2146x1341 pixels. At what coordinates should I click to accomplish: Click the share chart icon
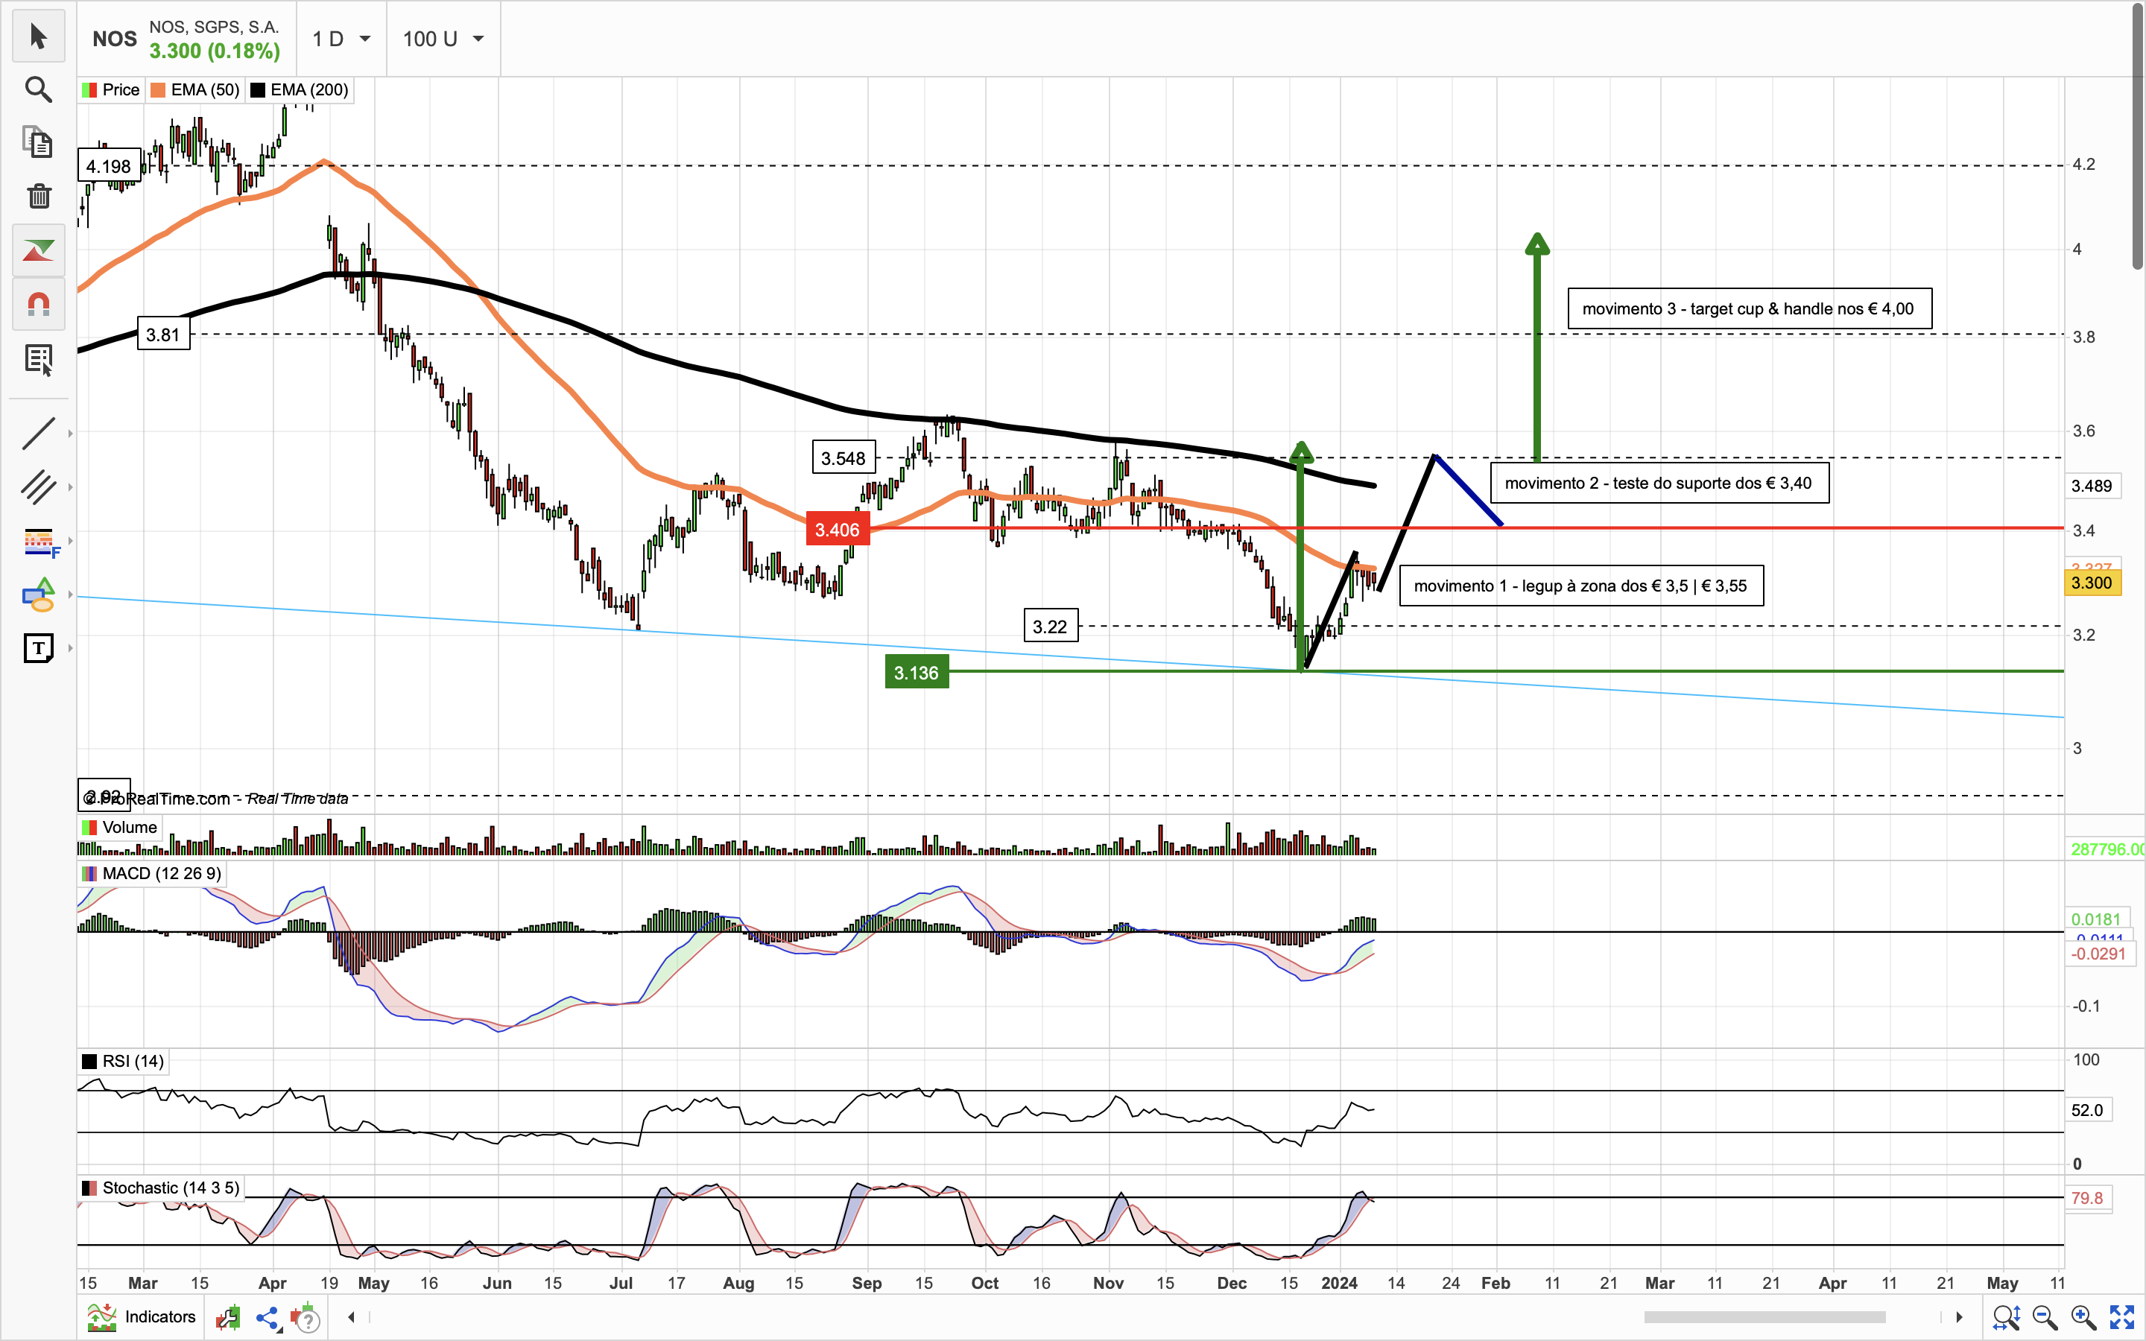267,1318
